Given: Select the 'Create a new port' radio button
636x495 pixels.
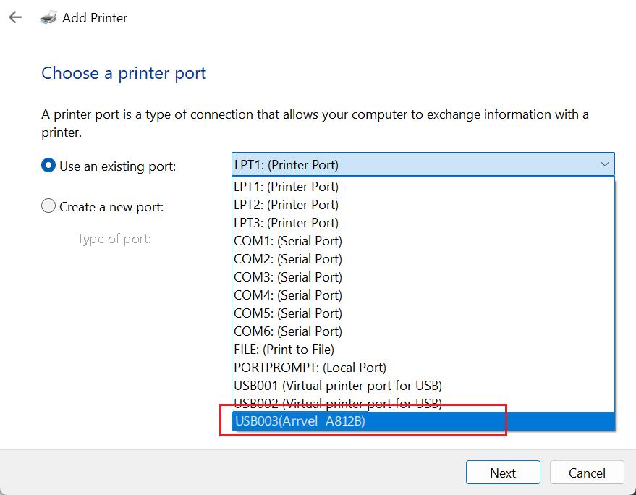Looking at the screenshot, I should click(x=48, y=206).
